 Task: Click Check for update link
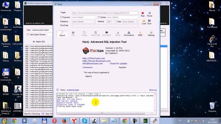(x=118, y=63)
